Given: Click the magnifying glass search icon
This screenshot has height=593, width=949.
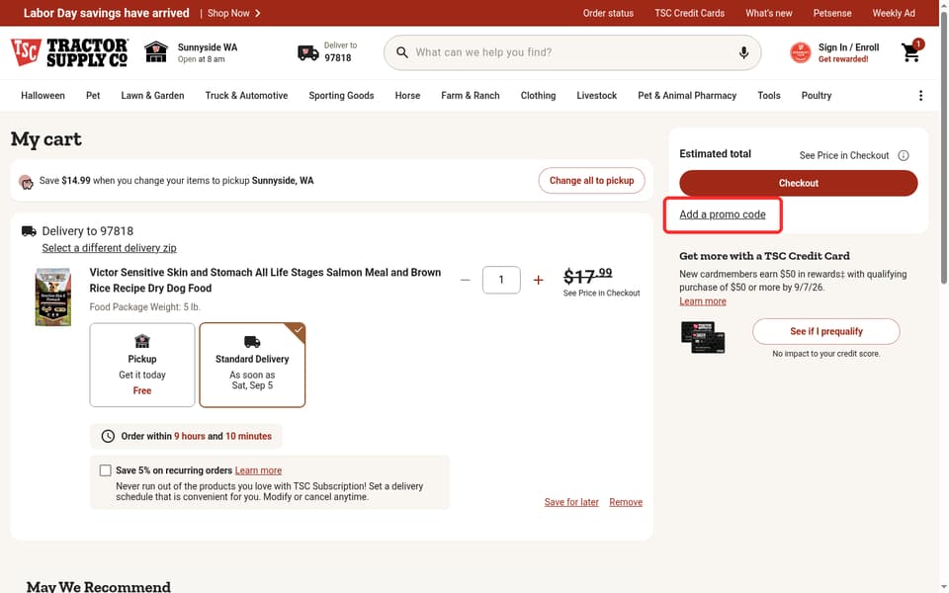Looking at the screenshot, I should pyautogui.click(x=402, y=52).
